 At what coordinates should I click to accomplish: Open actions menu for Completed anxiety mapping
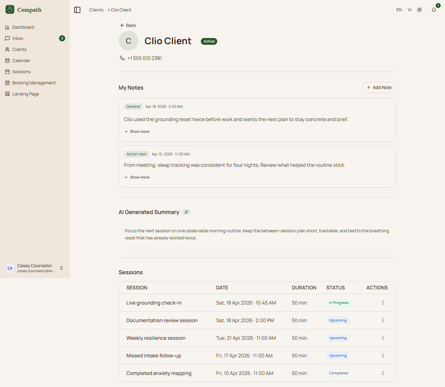[x=383, y=373]
